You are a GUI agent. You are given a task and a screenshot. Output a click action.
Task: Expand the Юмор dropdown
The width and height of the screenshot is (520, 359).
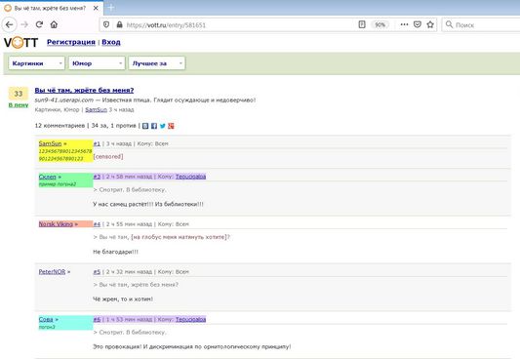[97, 63]
